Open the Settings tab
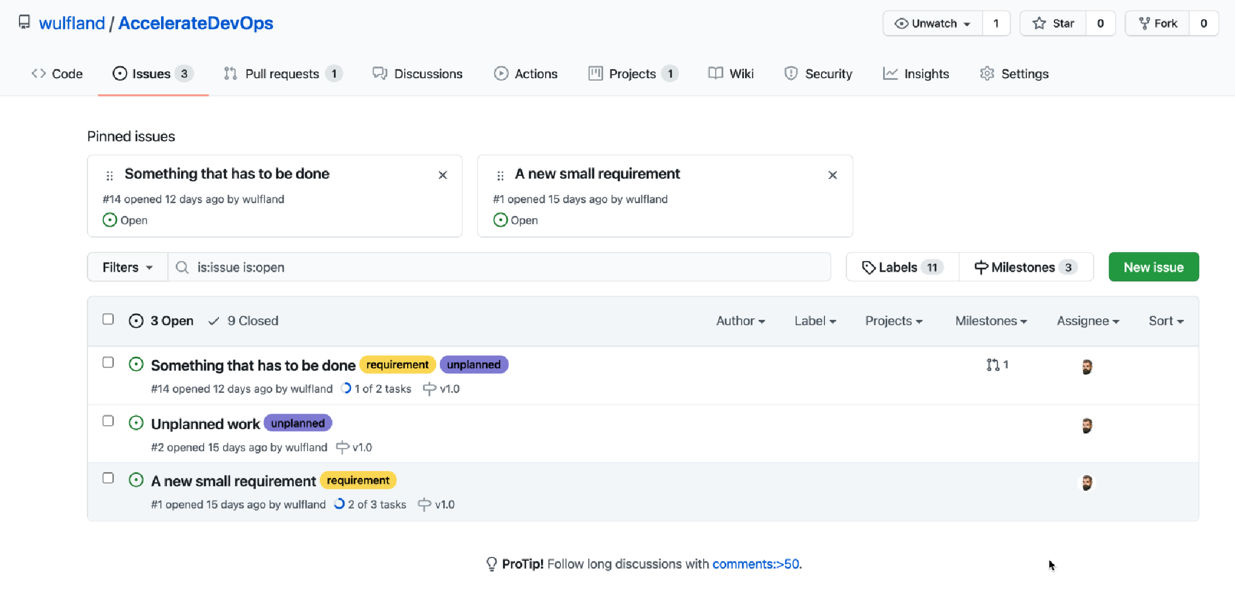Image resolution: width=1235 pixels, height=596 pixels. [1014, 74]
